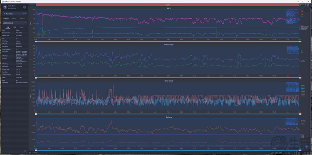Select the OpenGL row
This screenshot has width=312, height=155.
pos(15,60)
